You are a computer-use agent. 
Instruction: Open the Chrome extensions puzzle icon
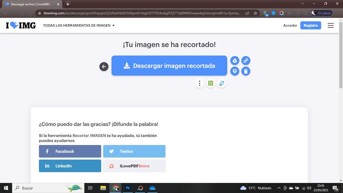click(x=290, y=13)
